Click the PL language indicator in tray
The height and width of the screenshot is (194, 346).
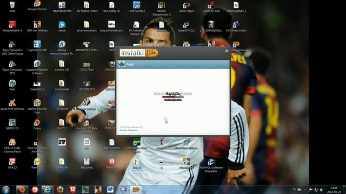point(295,190)
